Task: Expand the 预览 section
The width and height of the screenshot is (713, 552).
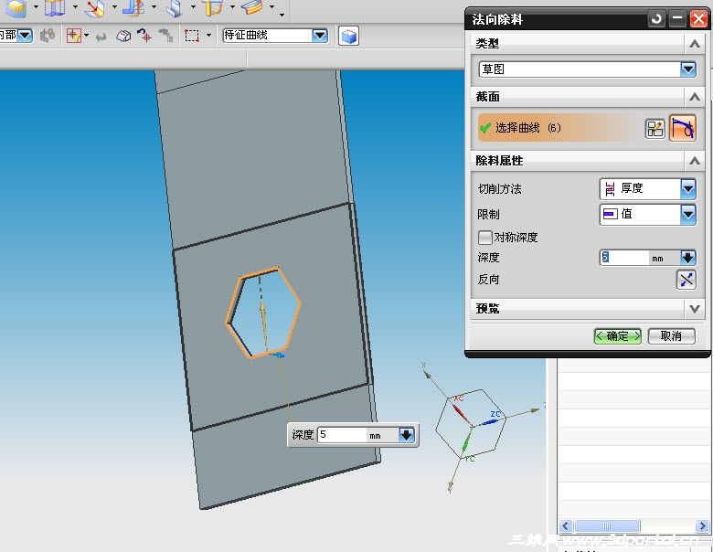Action: 694,309
